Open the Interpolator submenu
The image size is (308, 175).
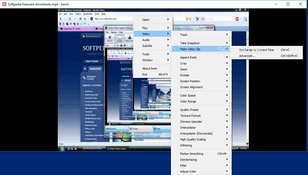(201, 128)
